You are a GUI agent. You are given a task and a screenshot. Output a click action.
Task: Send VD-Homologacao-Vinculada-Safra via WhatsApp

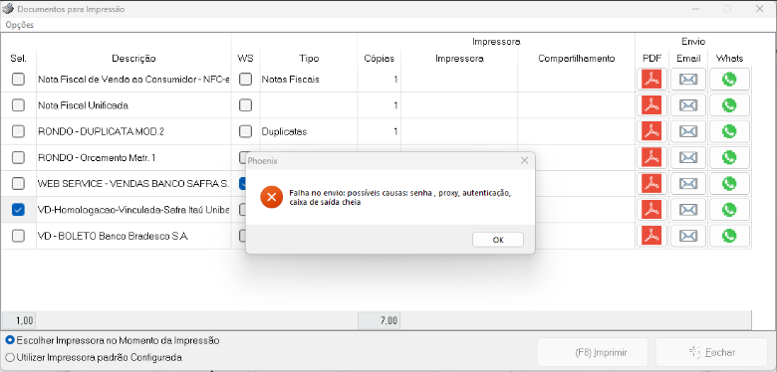[729, 210]
